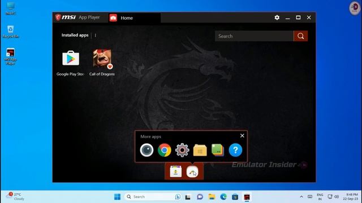Show hidden system tray icons
The image size is (362, 203).
pos(301,197)
